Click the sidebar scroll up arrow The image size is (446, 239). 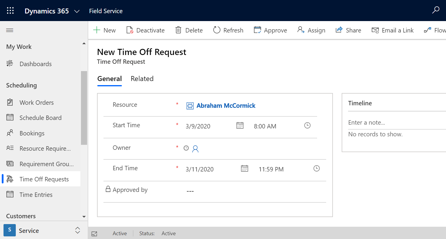click(84, 44)
